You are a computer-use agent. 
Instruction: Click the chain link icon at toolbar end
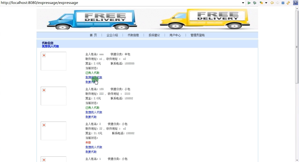click(295, 3)
